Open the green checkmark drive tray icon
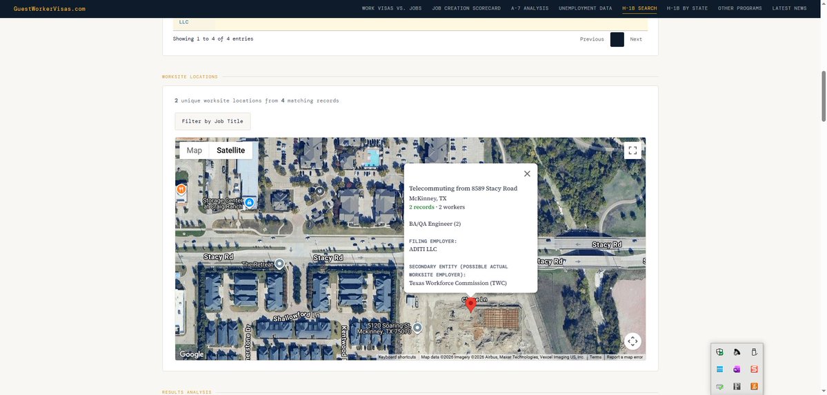This screenshot has height=395, width=827. 719,387
